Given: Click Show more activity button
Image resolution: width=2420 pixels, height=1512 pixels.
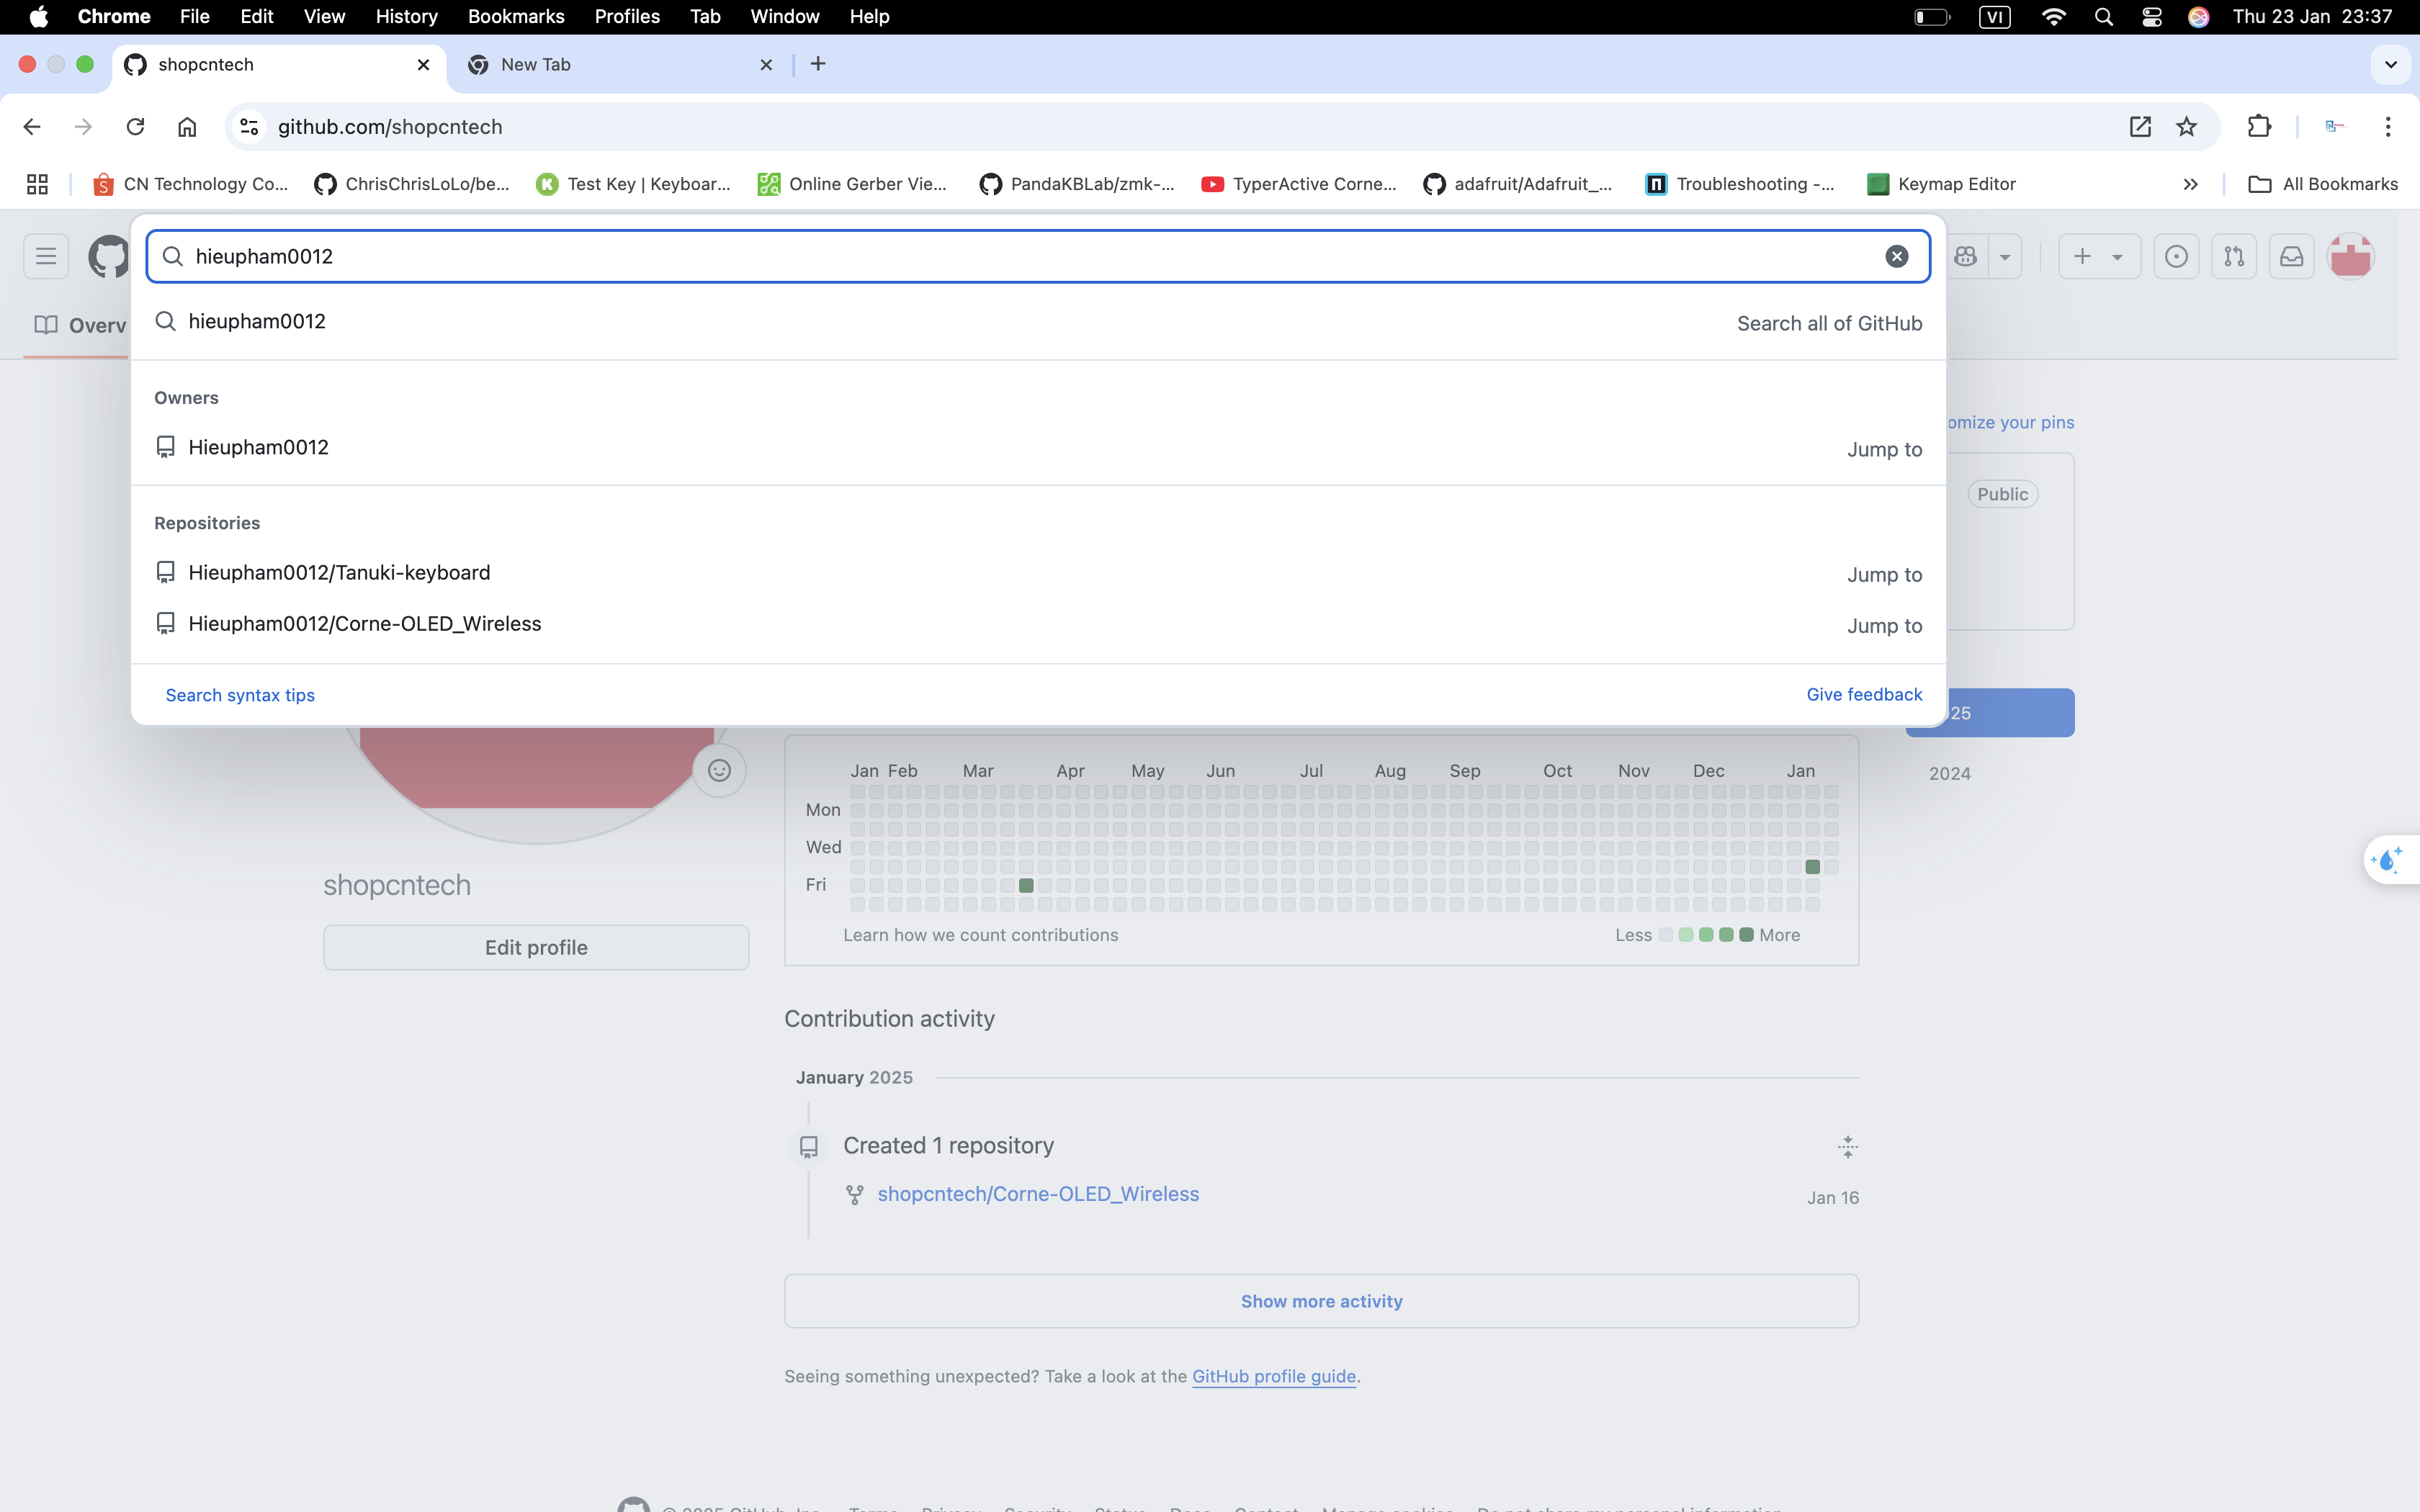Looking at the screenshot, I should coord(1321,1301).
